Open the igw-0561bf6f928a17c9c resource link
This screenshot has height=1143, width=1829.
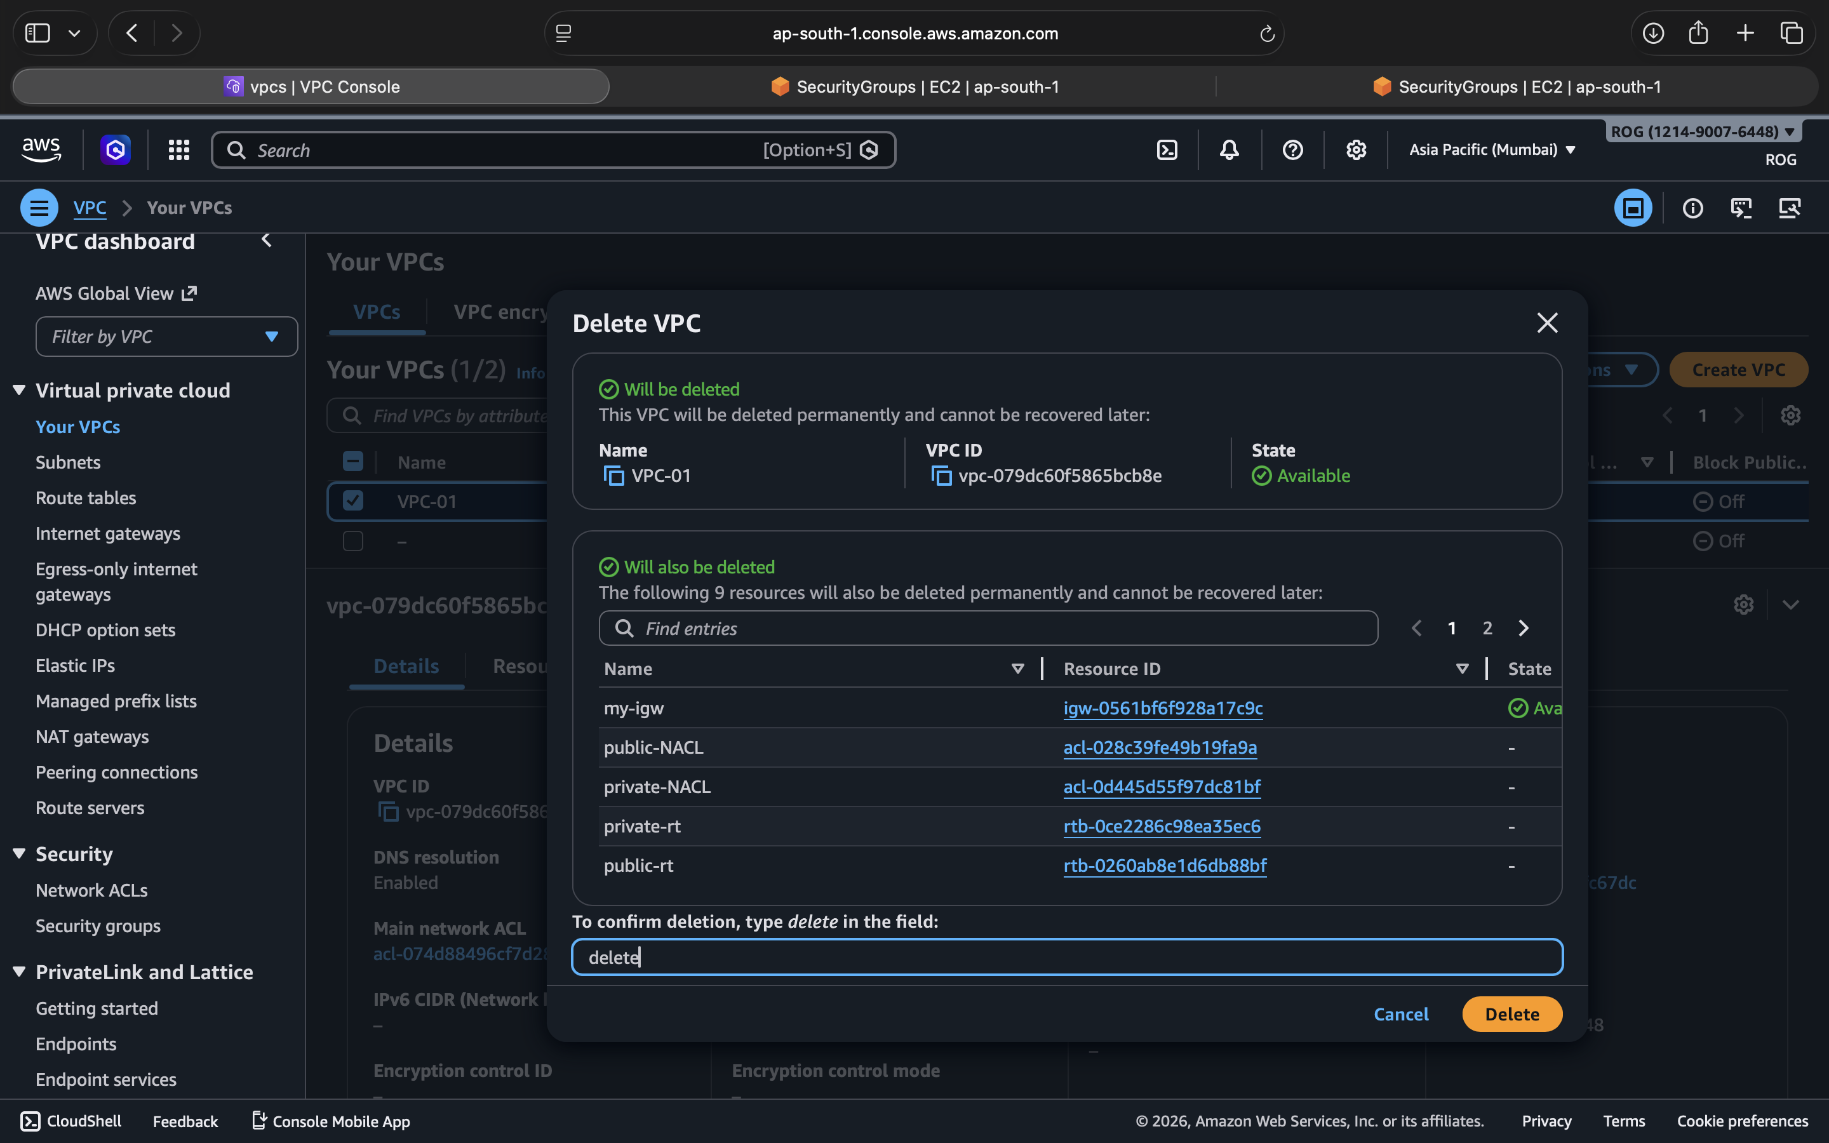(x=1162, y=708)
